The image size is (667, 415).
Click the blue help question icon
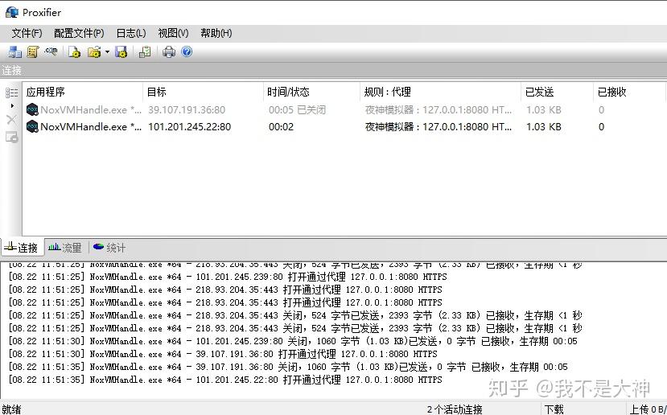tap(187, 51)
